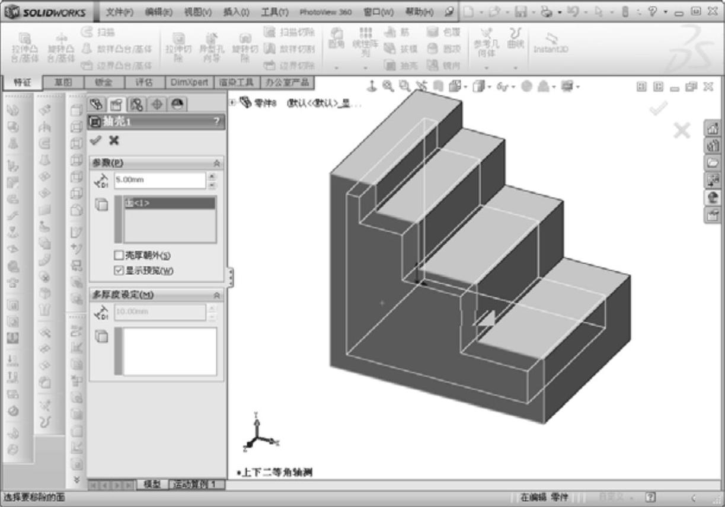The height and width of the screenshot is (507, 725).
Task: Open the 插入(I) menu
Action: pyautogui.click(x=237, y=12)
